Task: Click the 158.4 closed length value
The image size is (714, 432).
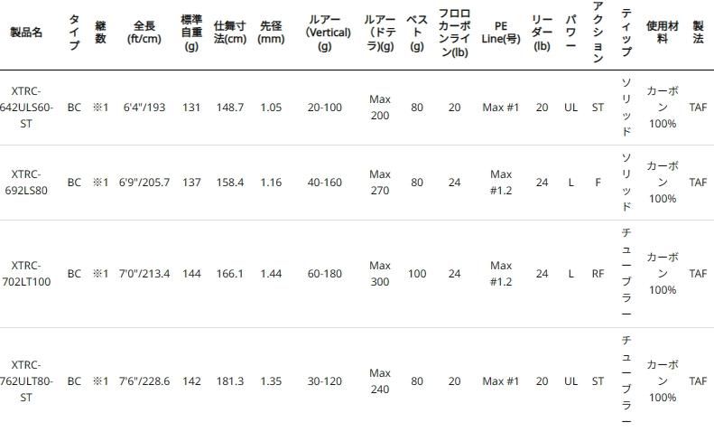Action: pos(230,183)
